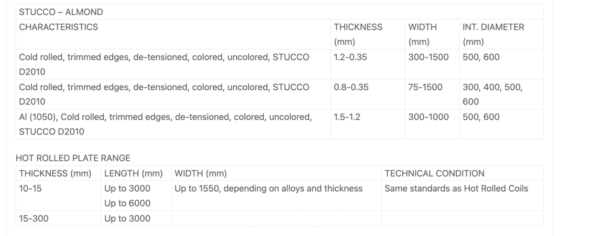Viewport: 593px width, 236px height.
Task: Click the 75-1500 width cell
Action: [x=425, y=87]
